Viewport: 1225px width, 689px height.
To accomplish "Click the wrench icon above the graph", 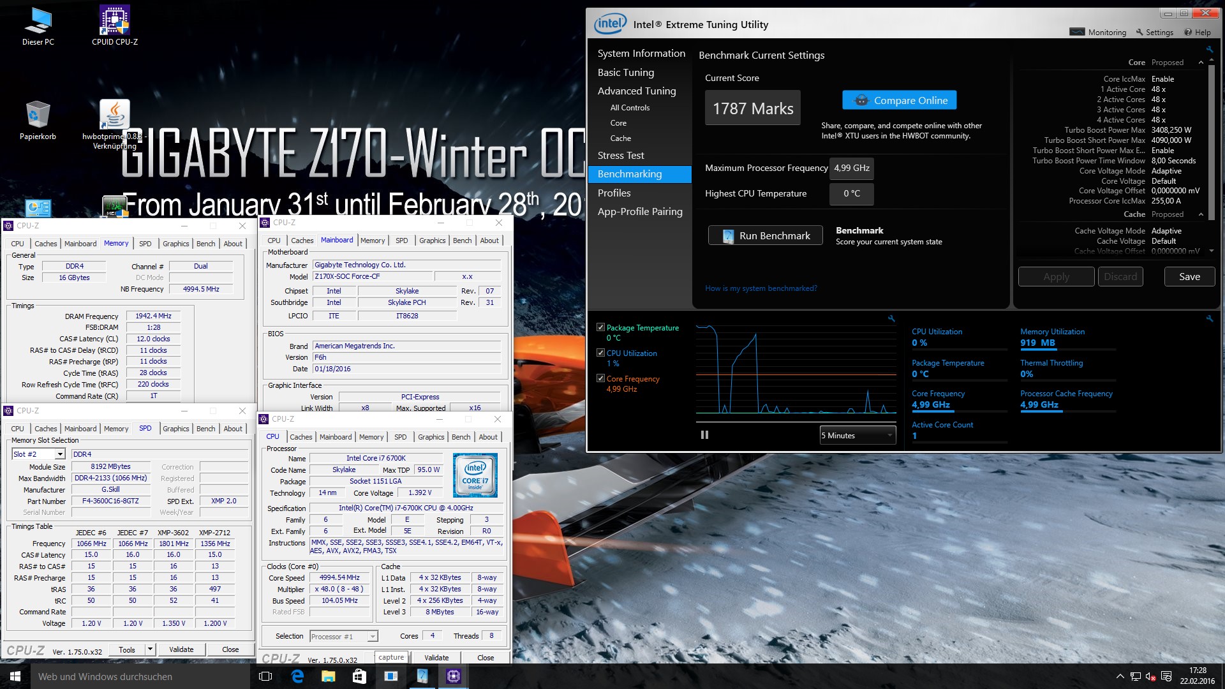I will pyautogui.click(x=891, y=318).
